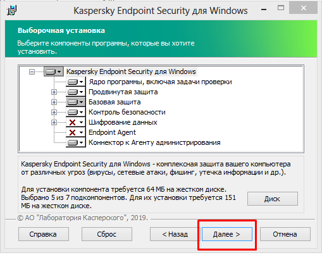Image resolution: width=322 pixels, height=255 pixels.
Task: Open drive icon dropdown for Контроль безопасности
Action: click(x=76, y=112)
